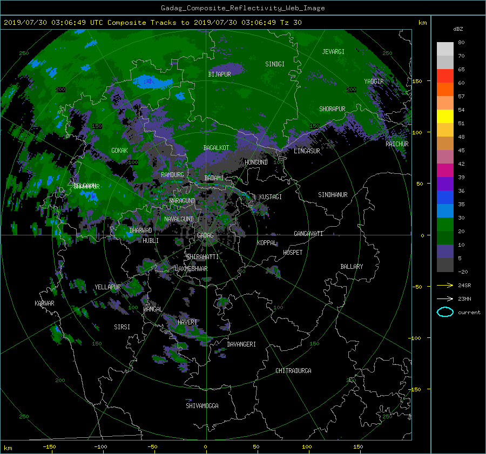Viewport: 486px width, 454px height.
Task: Select the red 60 dBZ color swatch
Action: 445,76
